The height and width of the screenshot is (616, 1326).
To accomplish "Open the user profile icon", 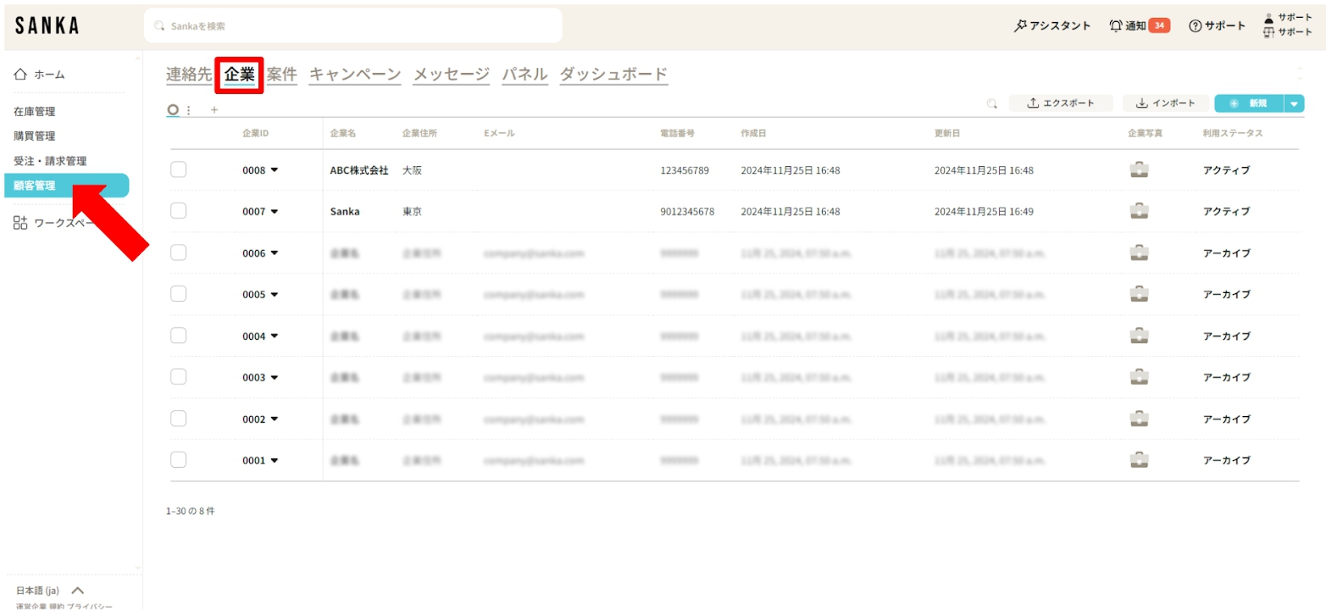I will pyautogui.click(x=1268, y=18).
